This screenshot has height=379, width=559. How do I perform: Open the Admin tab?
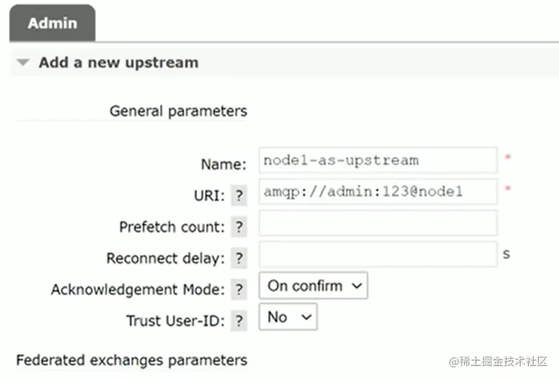click(52, 23)
